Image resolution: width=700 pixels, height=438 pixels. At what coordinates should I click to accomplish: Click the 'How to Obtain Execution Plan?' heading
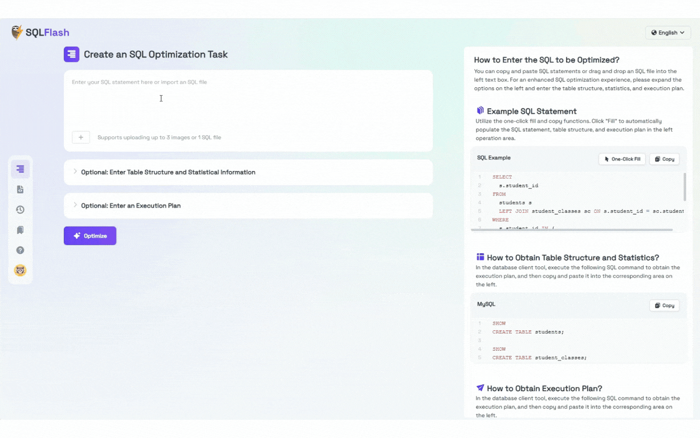(544, 388)
